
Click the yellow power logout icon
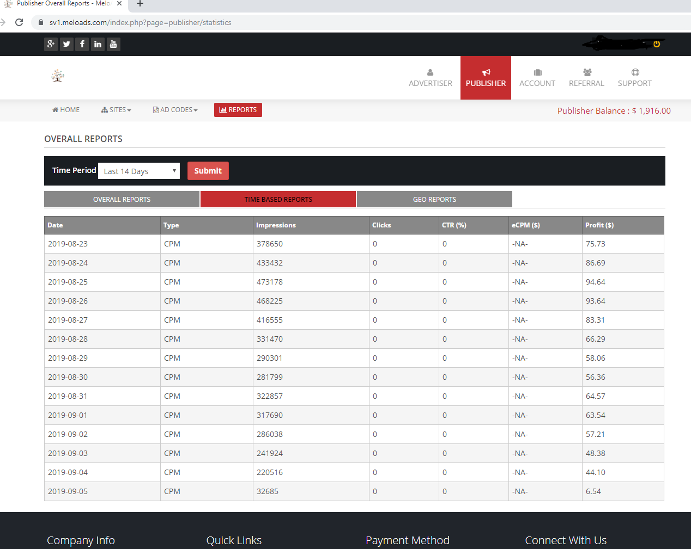coord(657,44)
